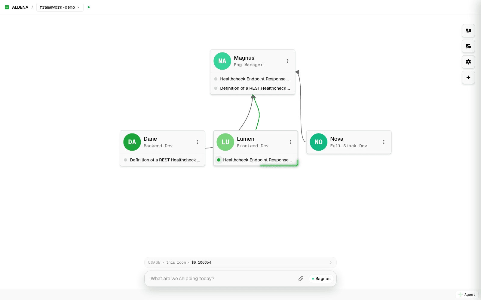Open Dane card three-dot menu

(x=197, y=142)
